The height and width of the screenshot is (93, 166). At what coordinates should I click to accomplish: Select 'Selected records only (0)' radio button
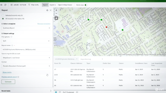click(x=3, y=15)
